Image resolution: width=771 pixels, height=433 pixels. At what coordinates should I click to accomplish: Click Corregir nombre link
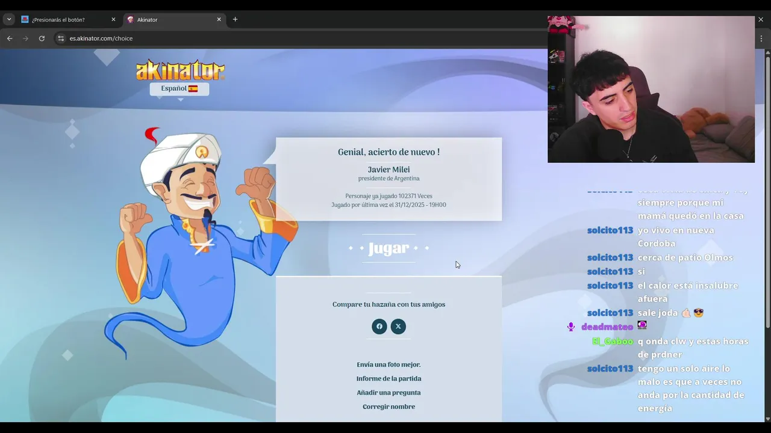pos(389,407)
